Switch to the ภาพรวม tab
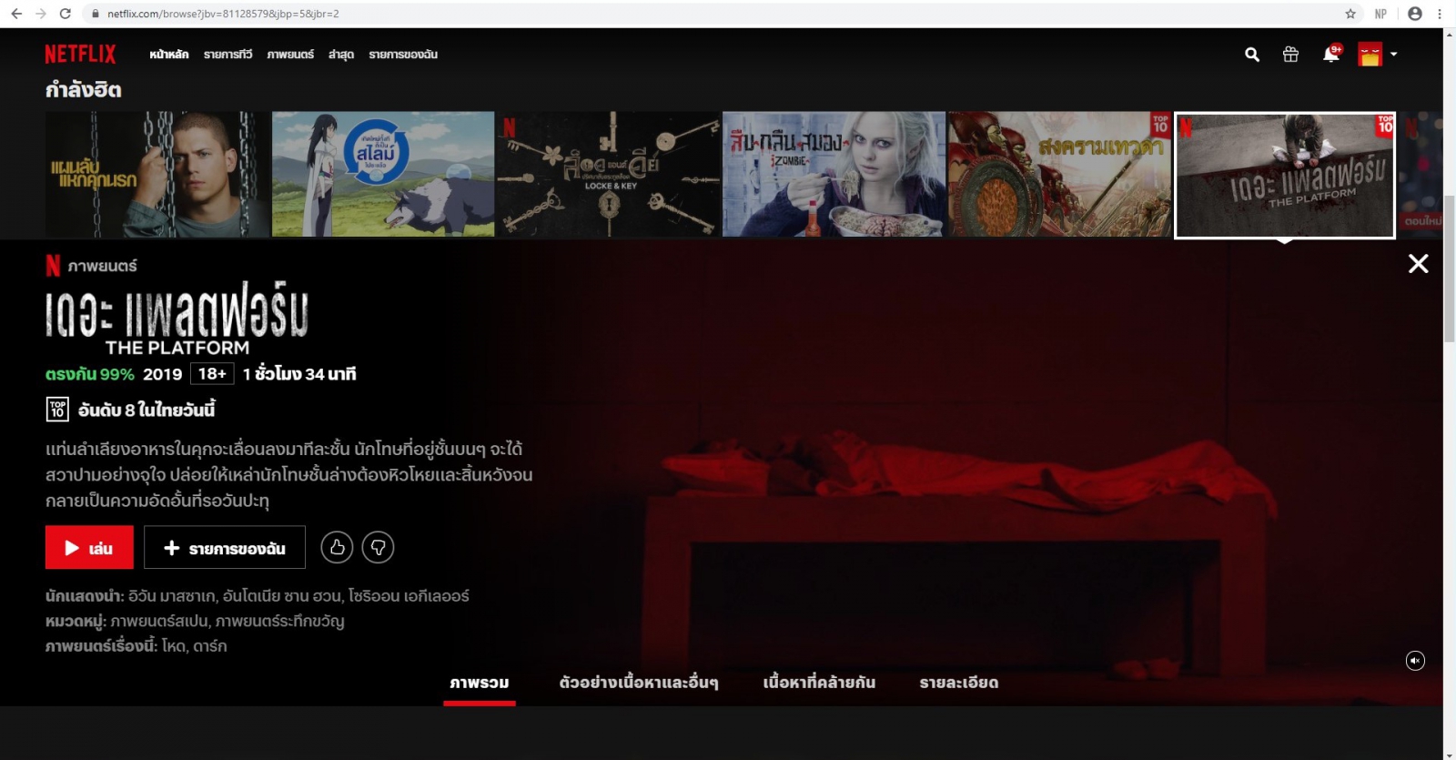This screenshot has width=1456, height=760. (480, 683)
